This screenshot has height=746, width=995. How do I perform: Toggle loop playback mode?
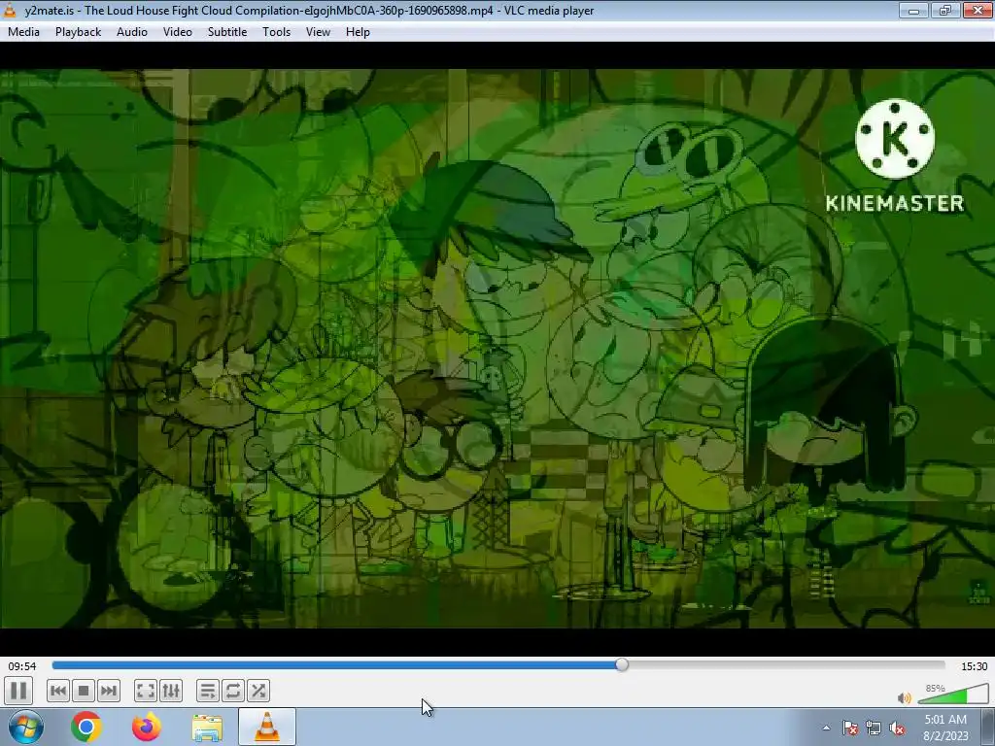point(233,691)
